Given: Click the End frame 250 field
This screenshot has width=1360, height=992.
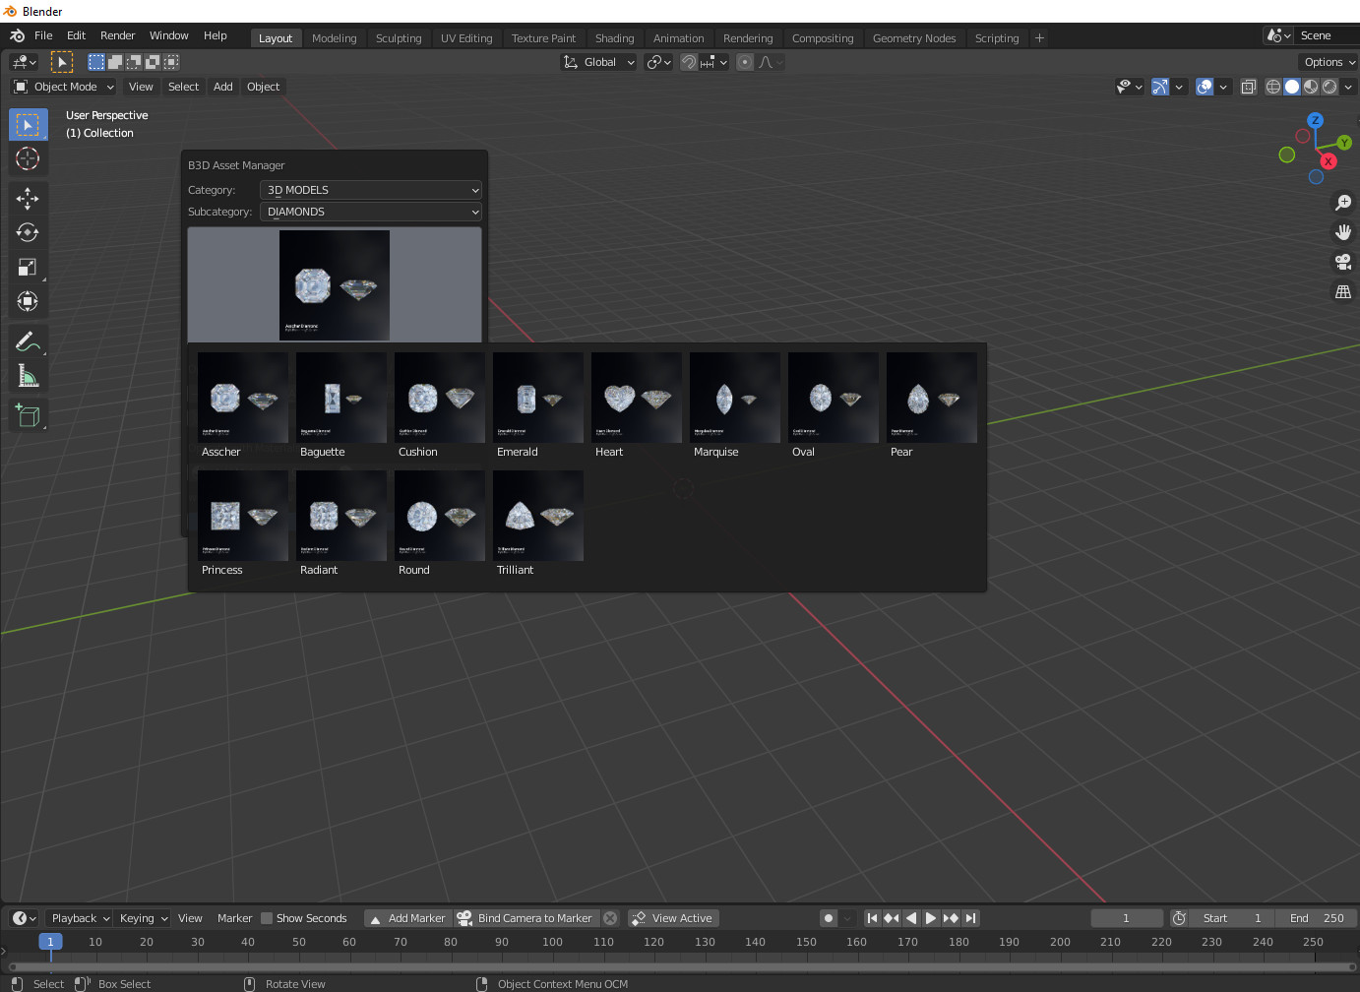Looking at the screenshot, I should (x=1317, y=918).
